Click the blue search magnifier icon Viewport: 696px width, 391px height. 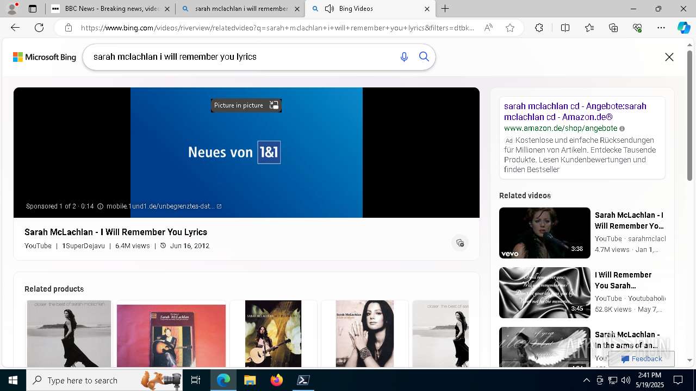[x=424, y=57]
